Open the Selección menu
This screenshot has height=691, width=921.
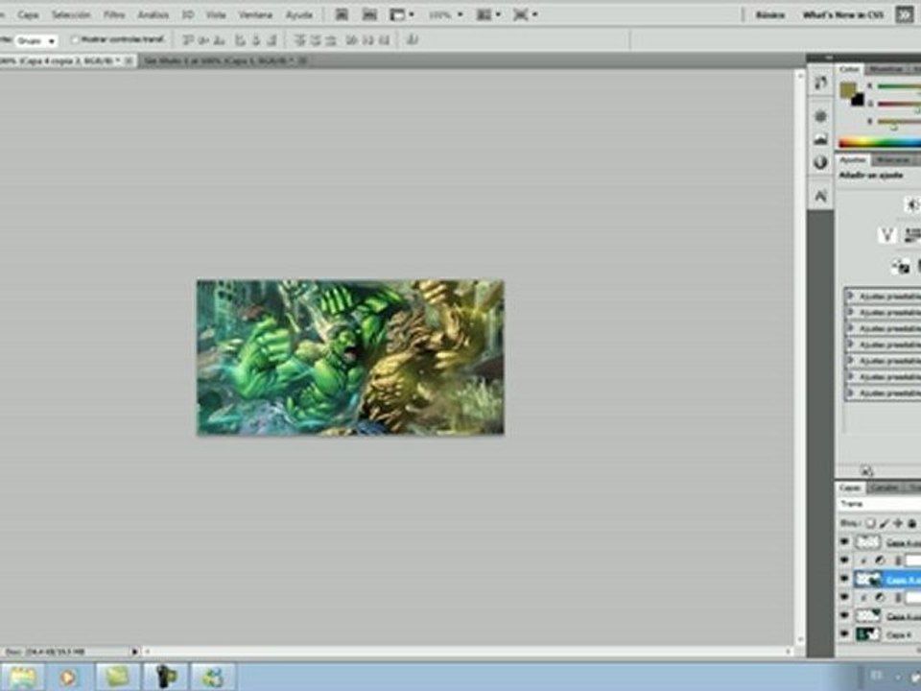[70, 14]
